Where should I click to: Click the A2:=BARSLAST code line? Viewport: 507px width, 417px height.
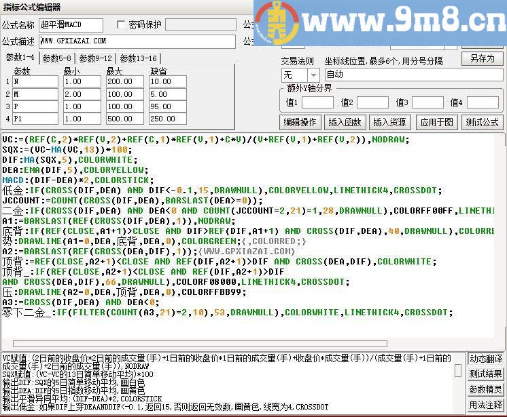[148, 252]
